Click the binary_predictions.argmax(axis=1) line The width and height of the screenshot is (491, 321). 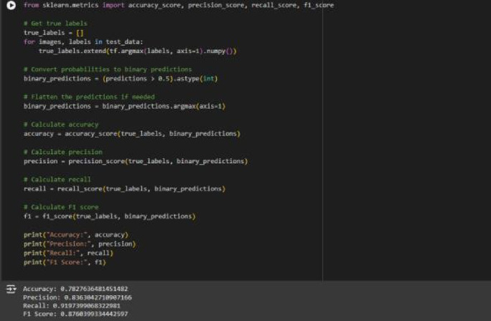[x=125, y=106]
